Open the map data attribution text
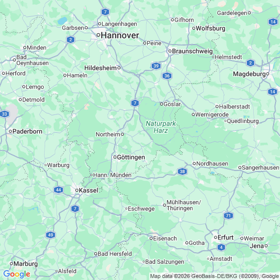The width and height of the screenshot is (280, 280). (215, 276)
